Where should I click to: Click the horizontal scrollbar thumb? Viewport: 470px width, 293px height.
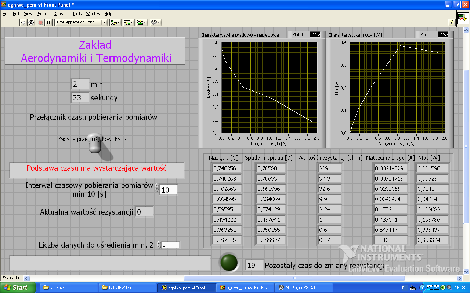coord(294,278)
